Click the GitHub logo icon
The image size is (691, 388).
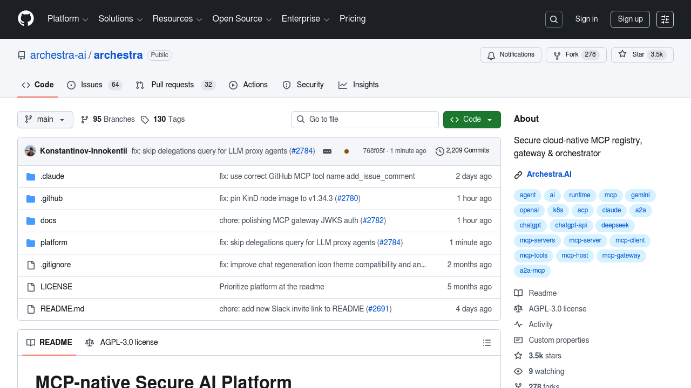tap(26, 19)
